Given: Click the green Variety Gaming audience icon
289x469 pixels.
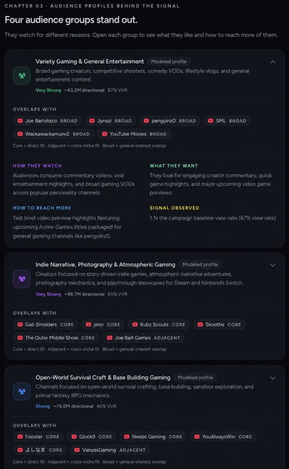Looking at the screenshot, I should click(x=22, y=76).
